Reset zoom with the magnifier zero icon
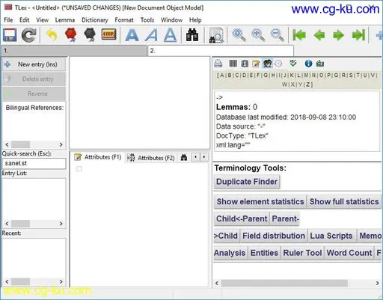The image size is (383, 300). [239, 35]
